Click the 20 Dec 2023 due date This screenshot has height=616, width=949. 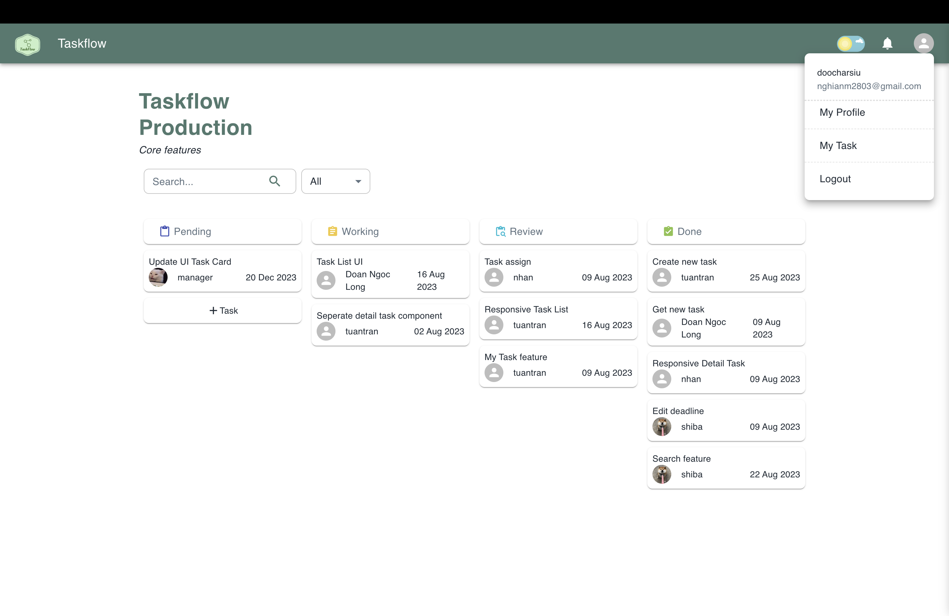271,277
